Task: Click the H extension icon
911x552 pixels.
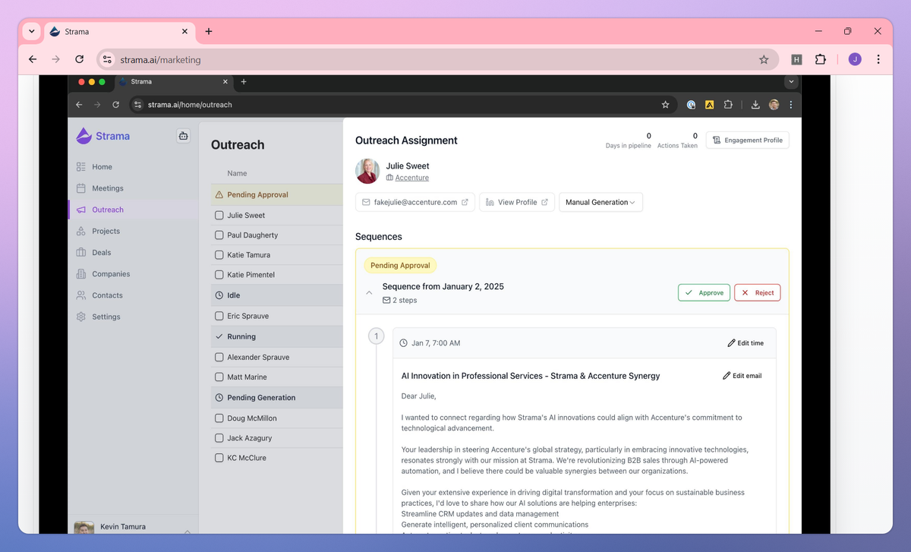Action: pos(796,59)
